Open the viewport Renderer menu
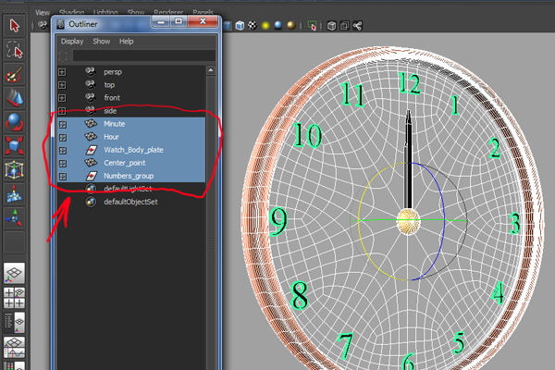This screenshot has width=555, height=370. [x=168, y=13]
